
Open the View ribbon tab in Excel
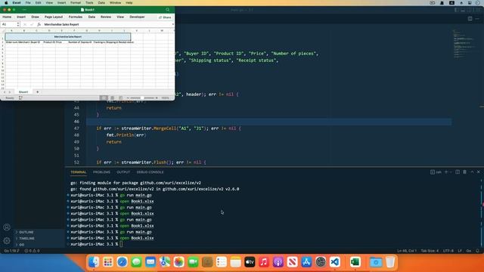tap(120, 17)
